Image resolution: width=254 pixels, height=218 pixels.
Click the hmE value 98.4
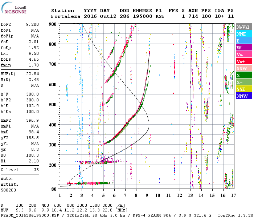(34, 132)
